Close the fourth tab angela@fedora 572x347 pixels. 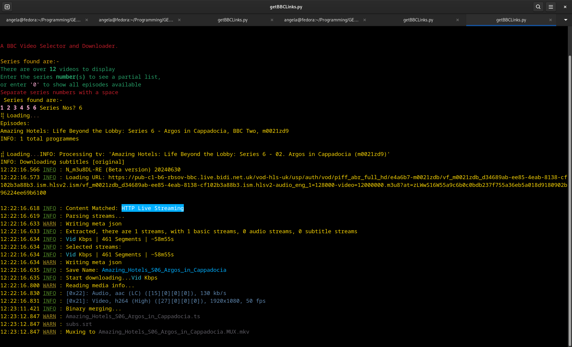[x=365, y=20]
